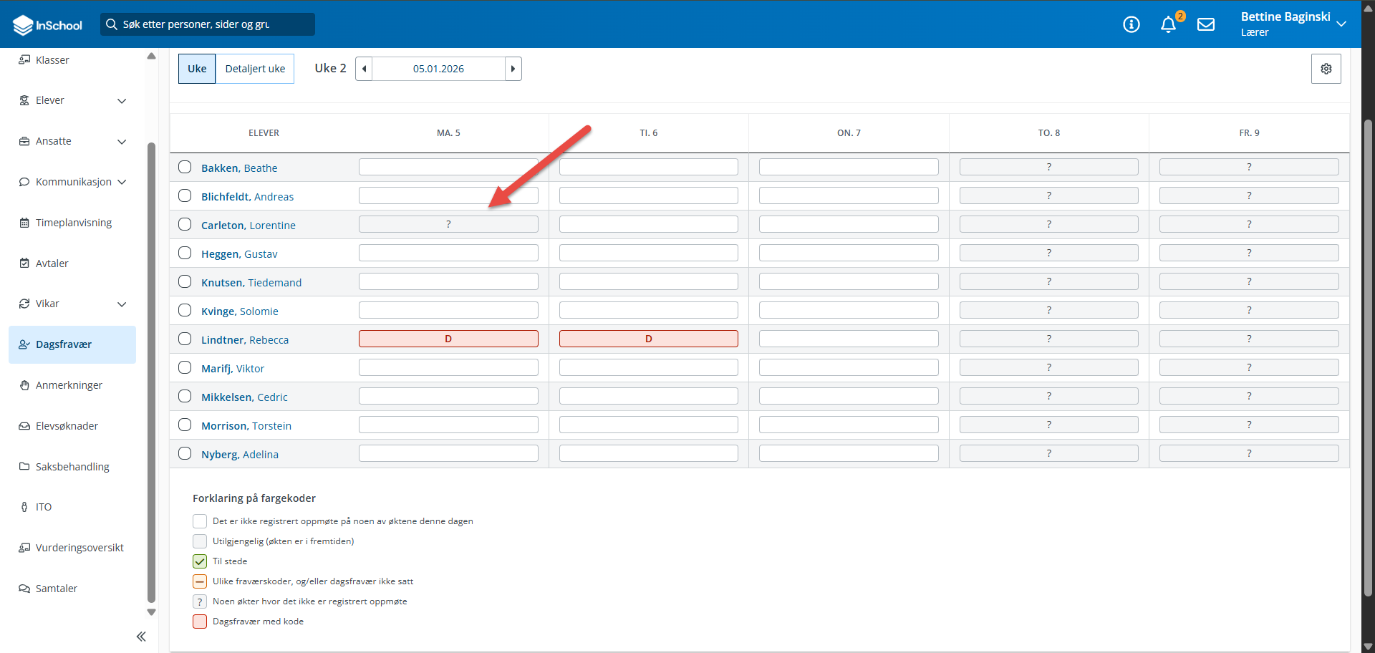Screen dimensions: 1375x653
Task: Go to previous week arrow
Action: 364,69
